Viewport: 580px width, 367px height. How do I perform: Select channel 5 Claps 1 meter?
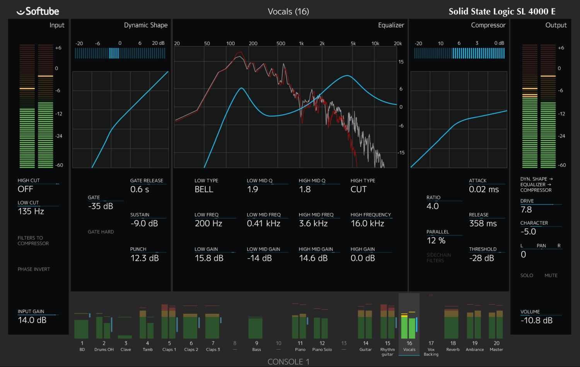click(169, 321)
